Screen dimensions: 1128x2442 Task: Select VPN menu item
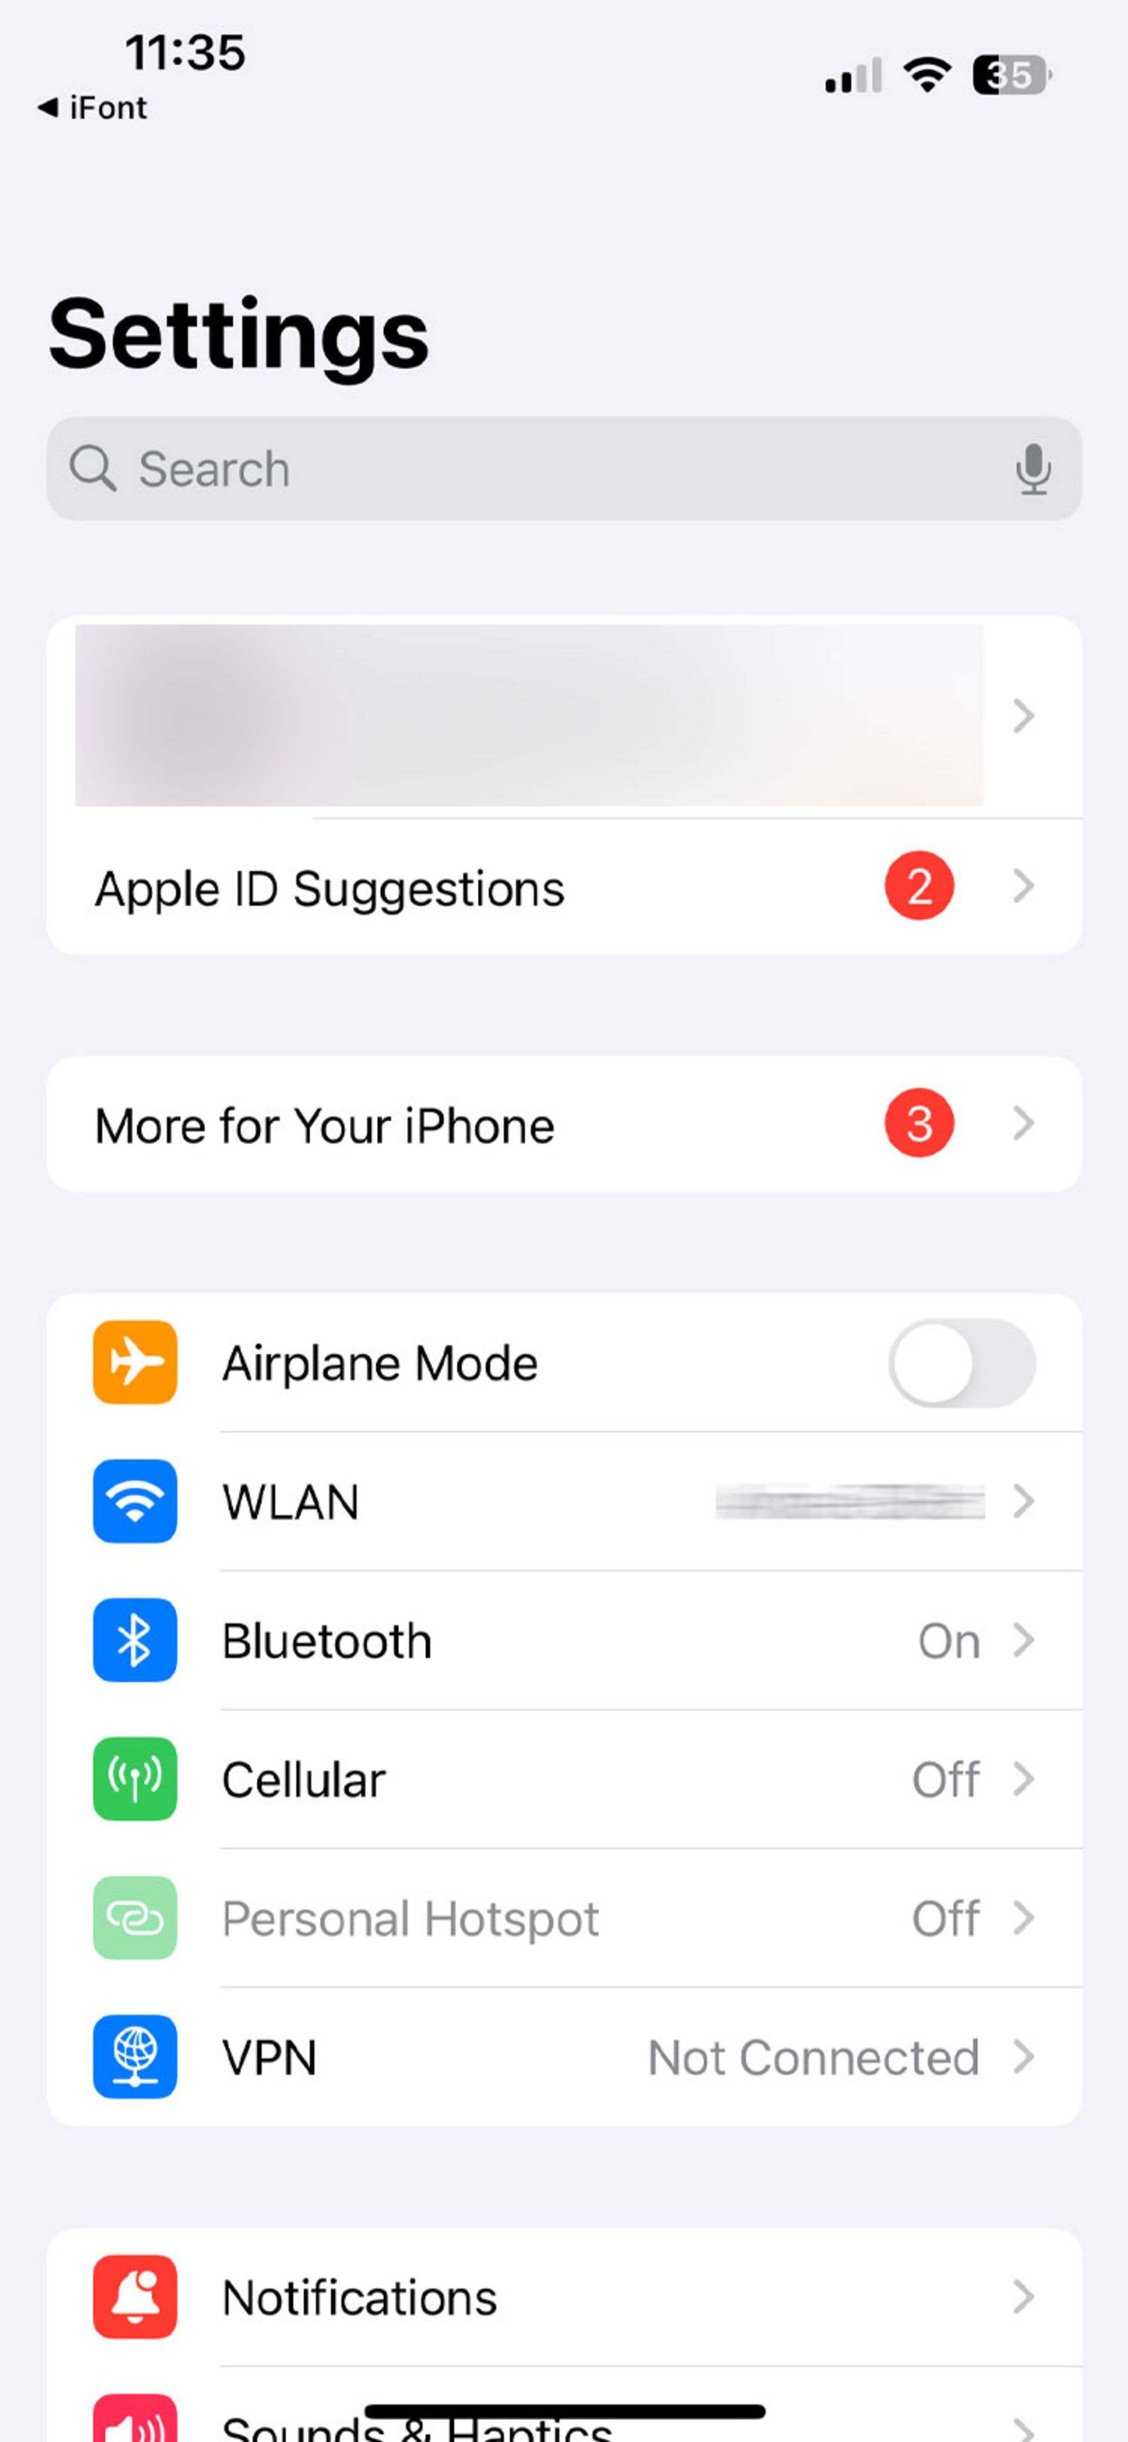[x=563, y=2056]
